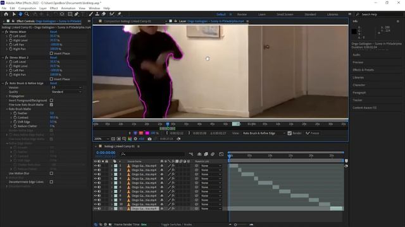This screenshot has height=227, width=405.
Task: Collapse the Stereo Mixer effect
Action: [x=3, y=32]
